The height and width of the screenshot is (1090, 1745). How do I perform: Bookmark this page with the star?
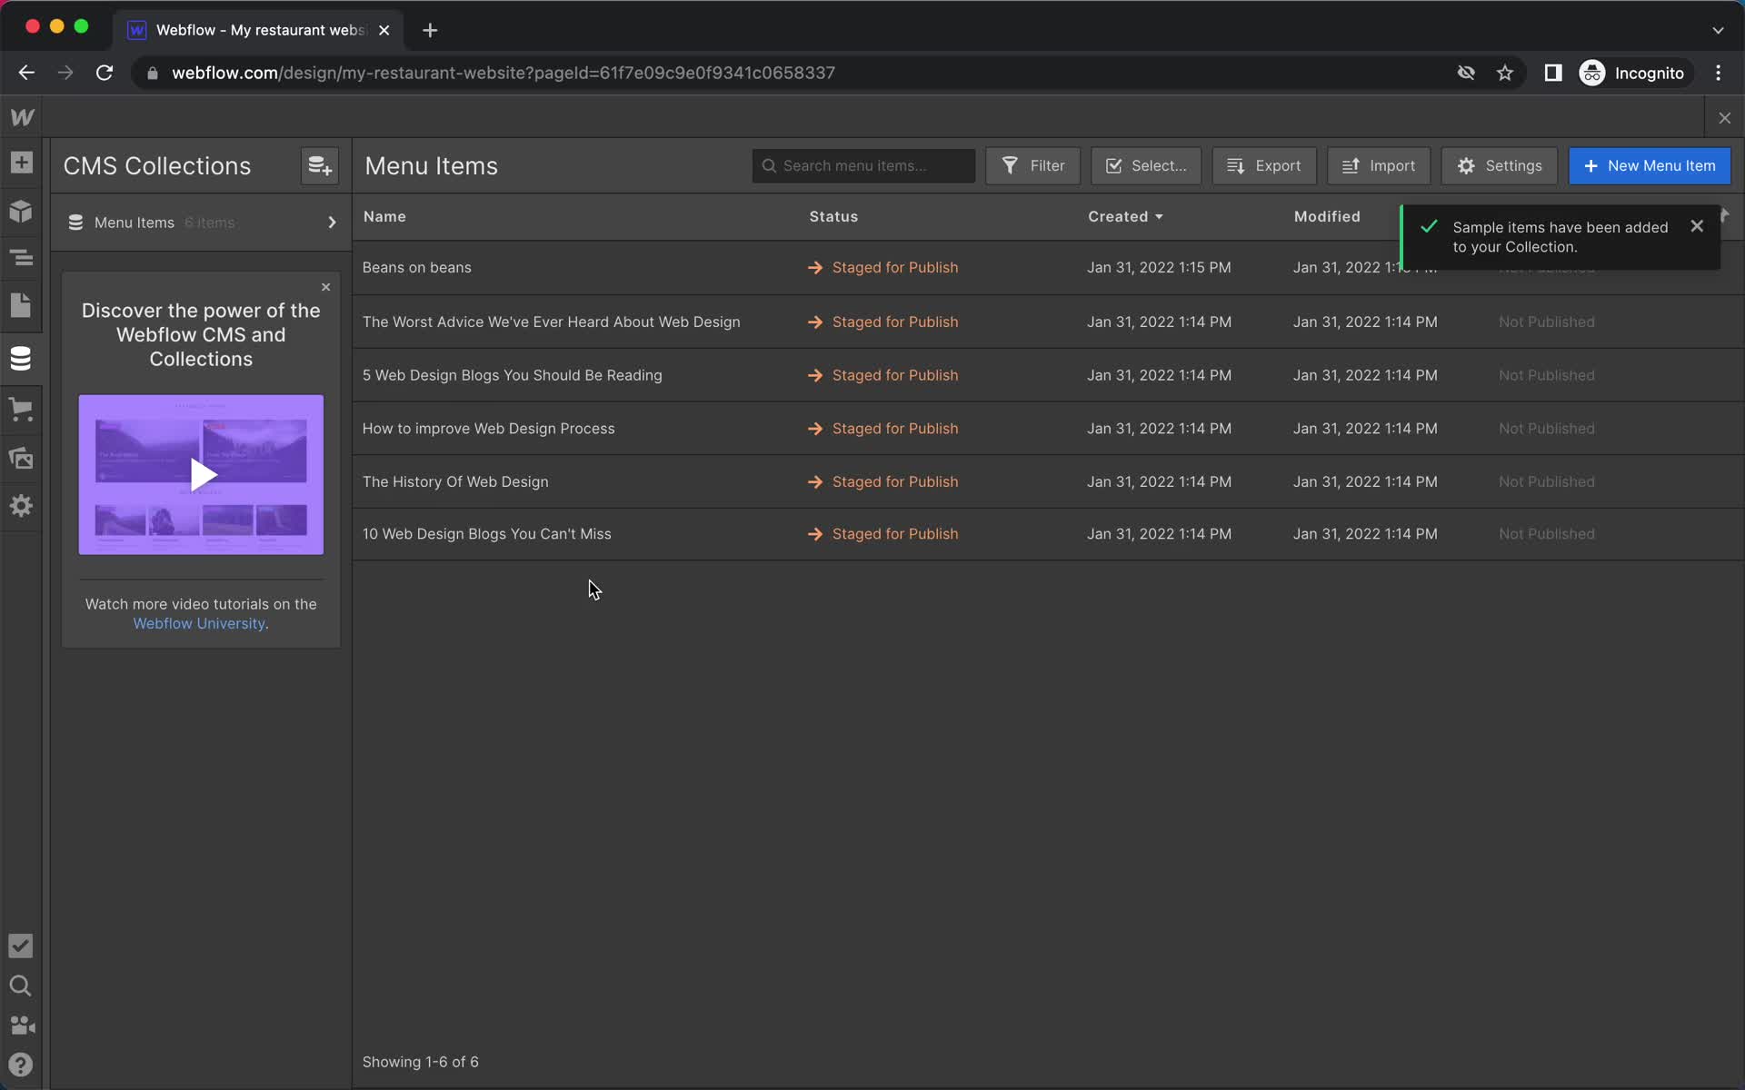(x=1505, y=73)
